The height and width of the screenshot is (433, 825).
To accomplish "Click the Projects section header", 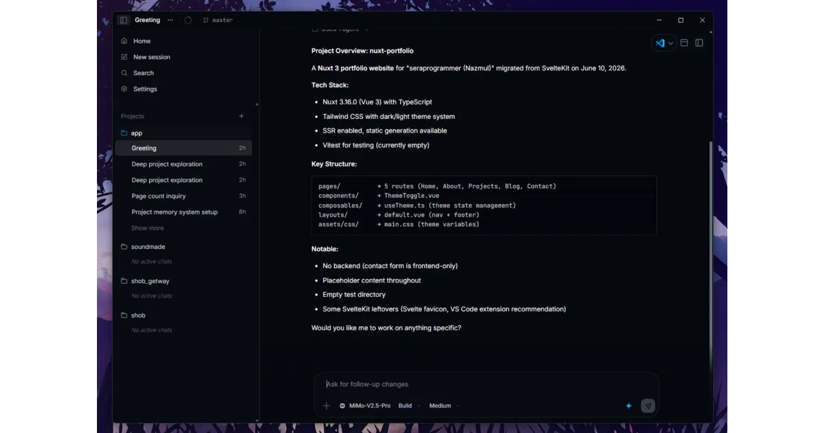I will pos(133,116).
